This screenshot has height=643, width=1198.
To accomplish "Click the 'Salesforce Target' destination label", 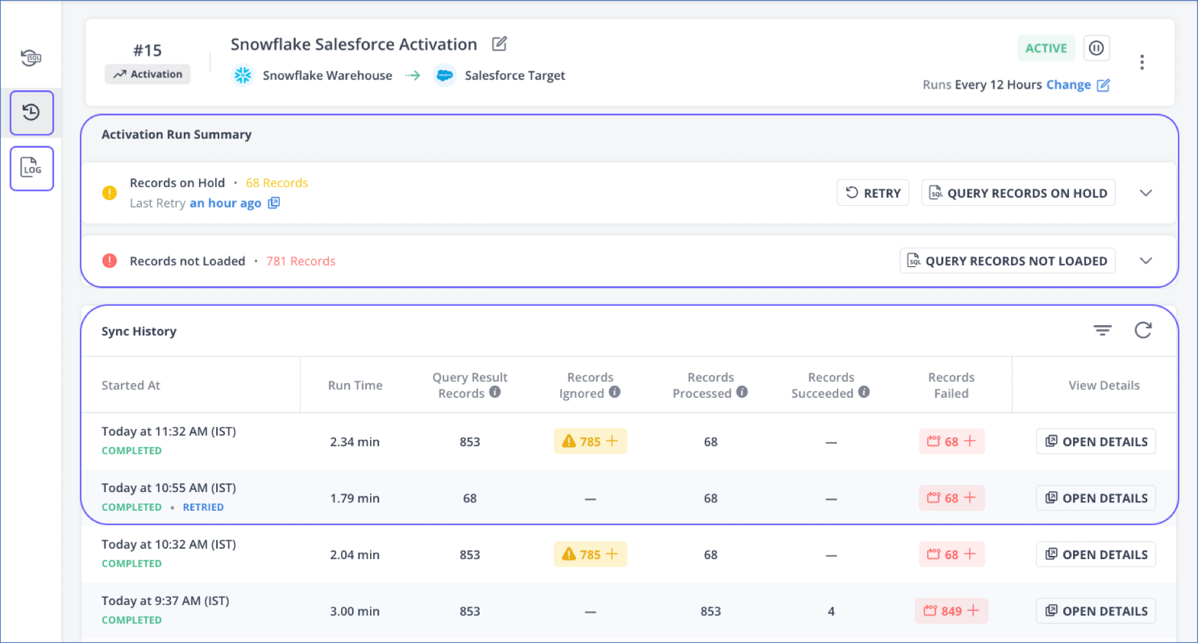I will coord(515,75).
